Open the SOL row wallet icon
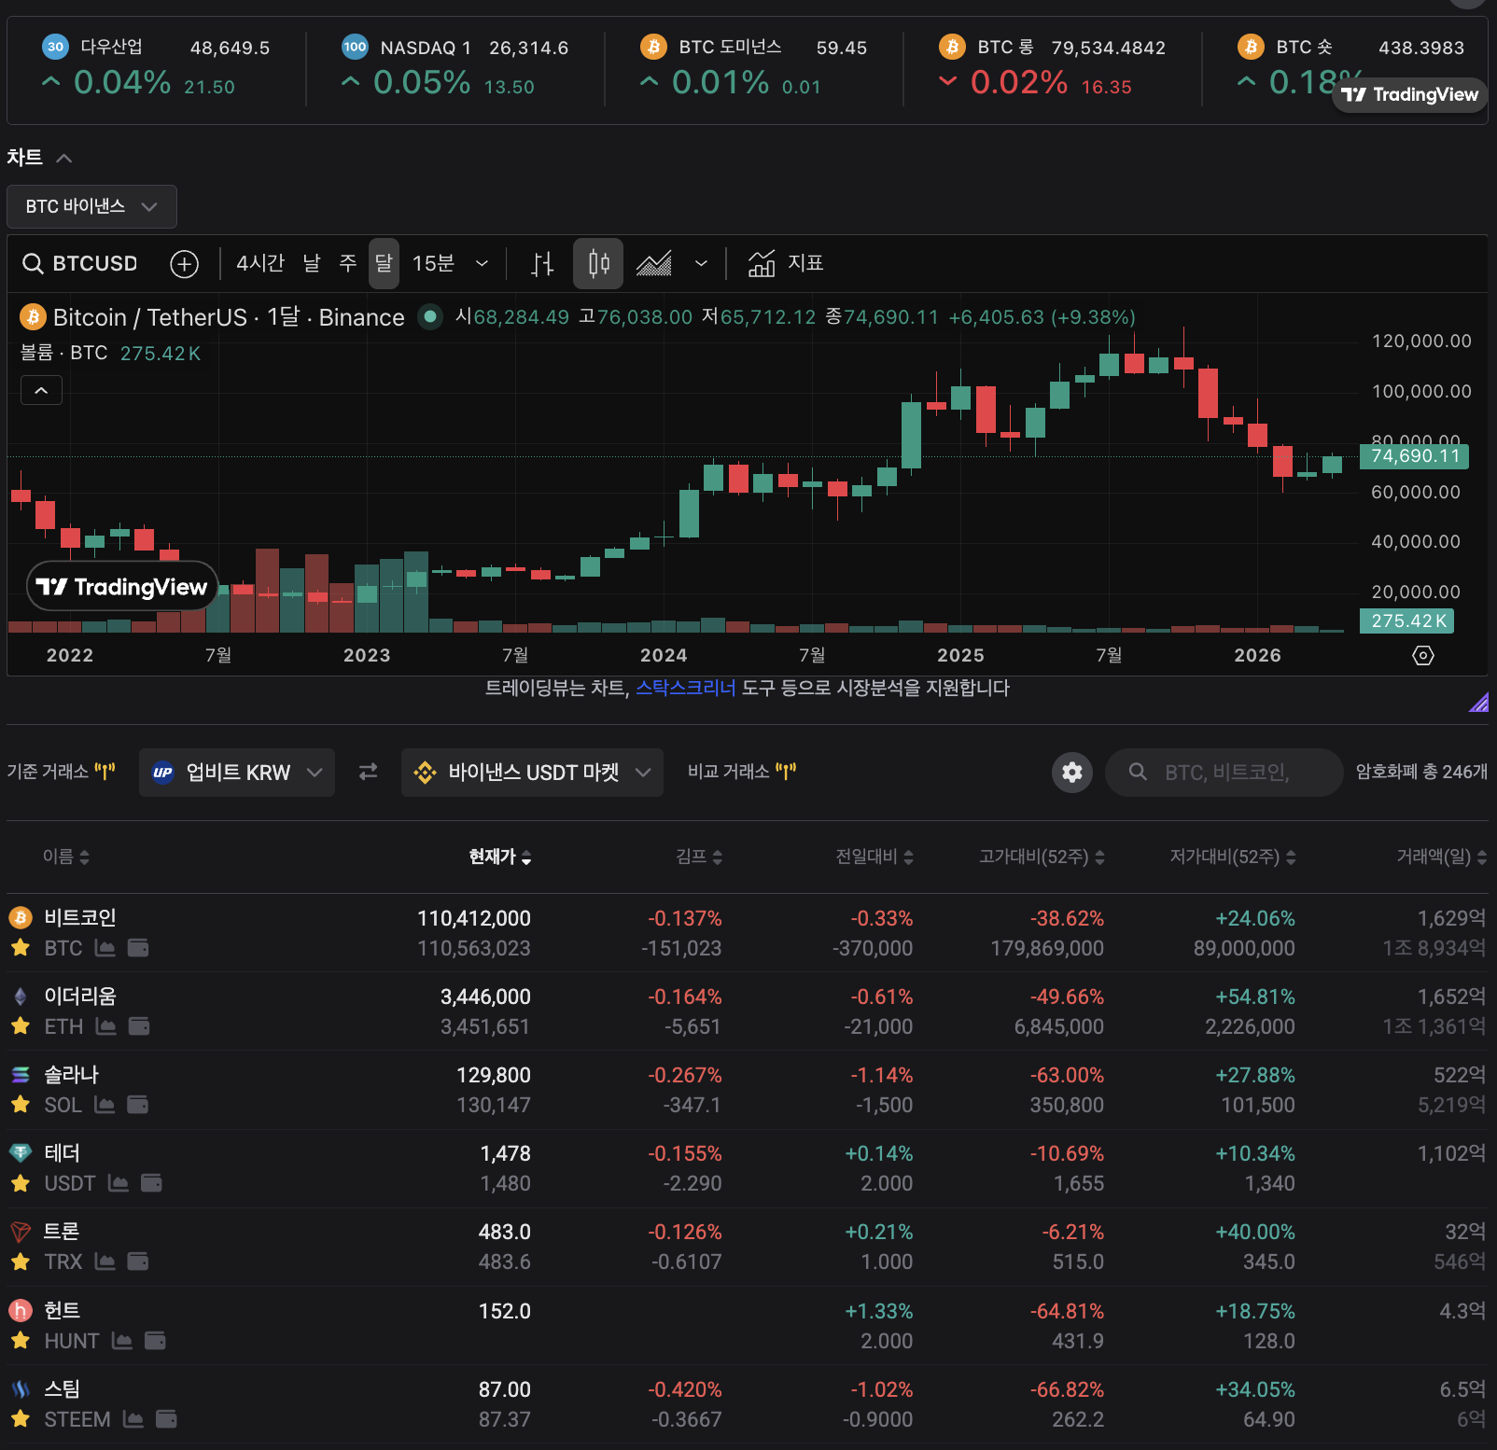This screenshot has height=1450, width=1497. [x=137, y=1105]
